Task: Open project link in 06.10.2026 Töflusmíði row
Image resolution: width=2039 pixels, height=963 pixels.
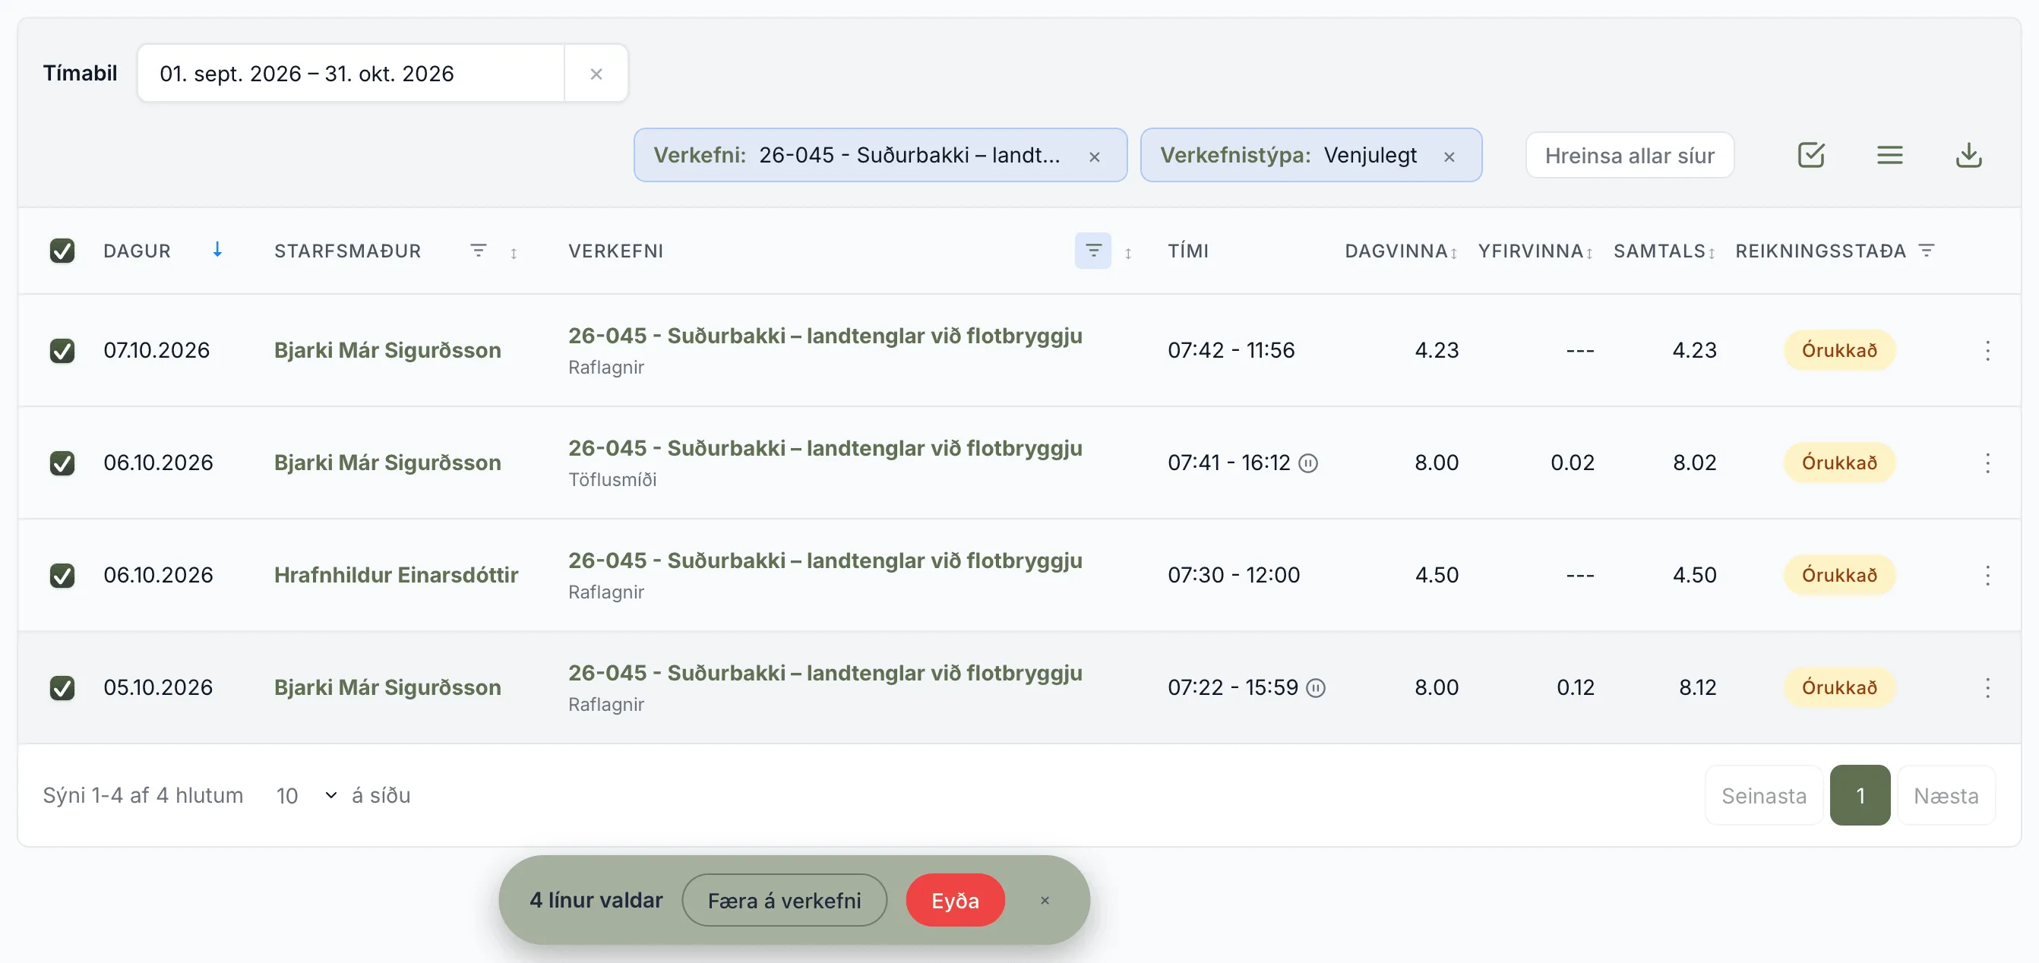Action: pos(825,448)
